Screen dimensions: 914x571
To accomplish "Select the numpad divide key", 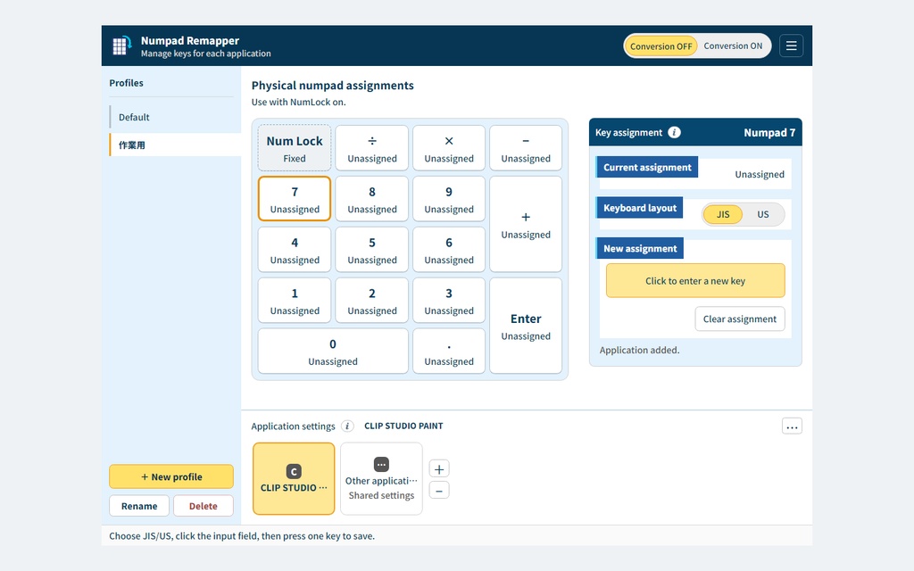I will 372,148.
